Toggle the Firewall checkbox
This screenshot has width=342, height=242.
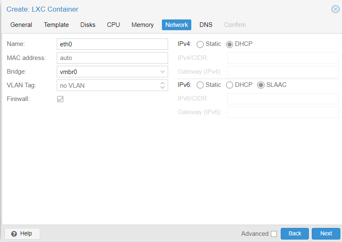pos(60,99)
